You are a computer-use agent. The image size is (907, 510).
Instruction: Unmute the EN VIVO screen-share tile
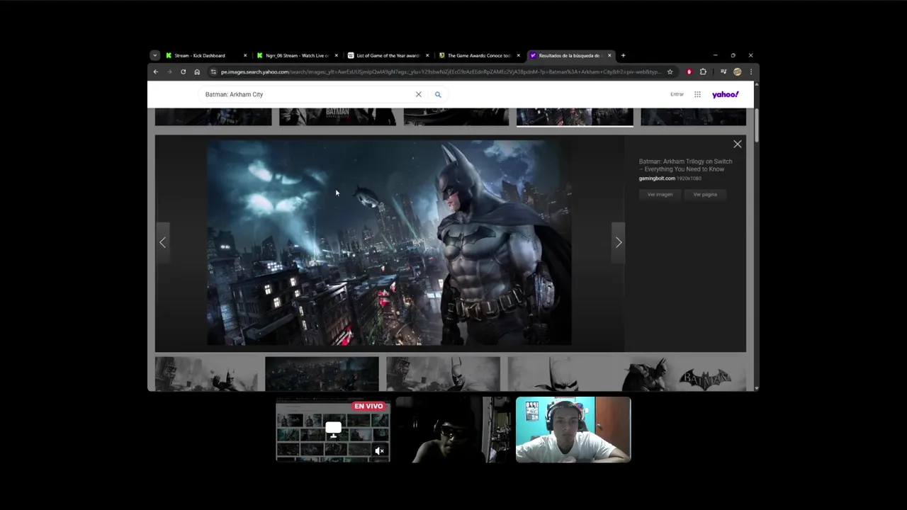(x=379, y=450)
